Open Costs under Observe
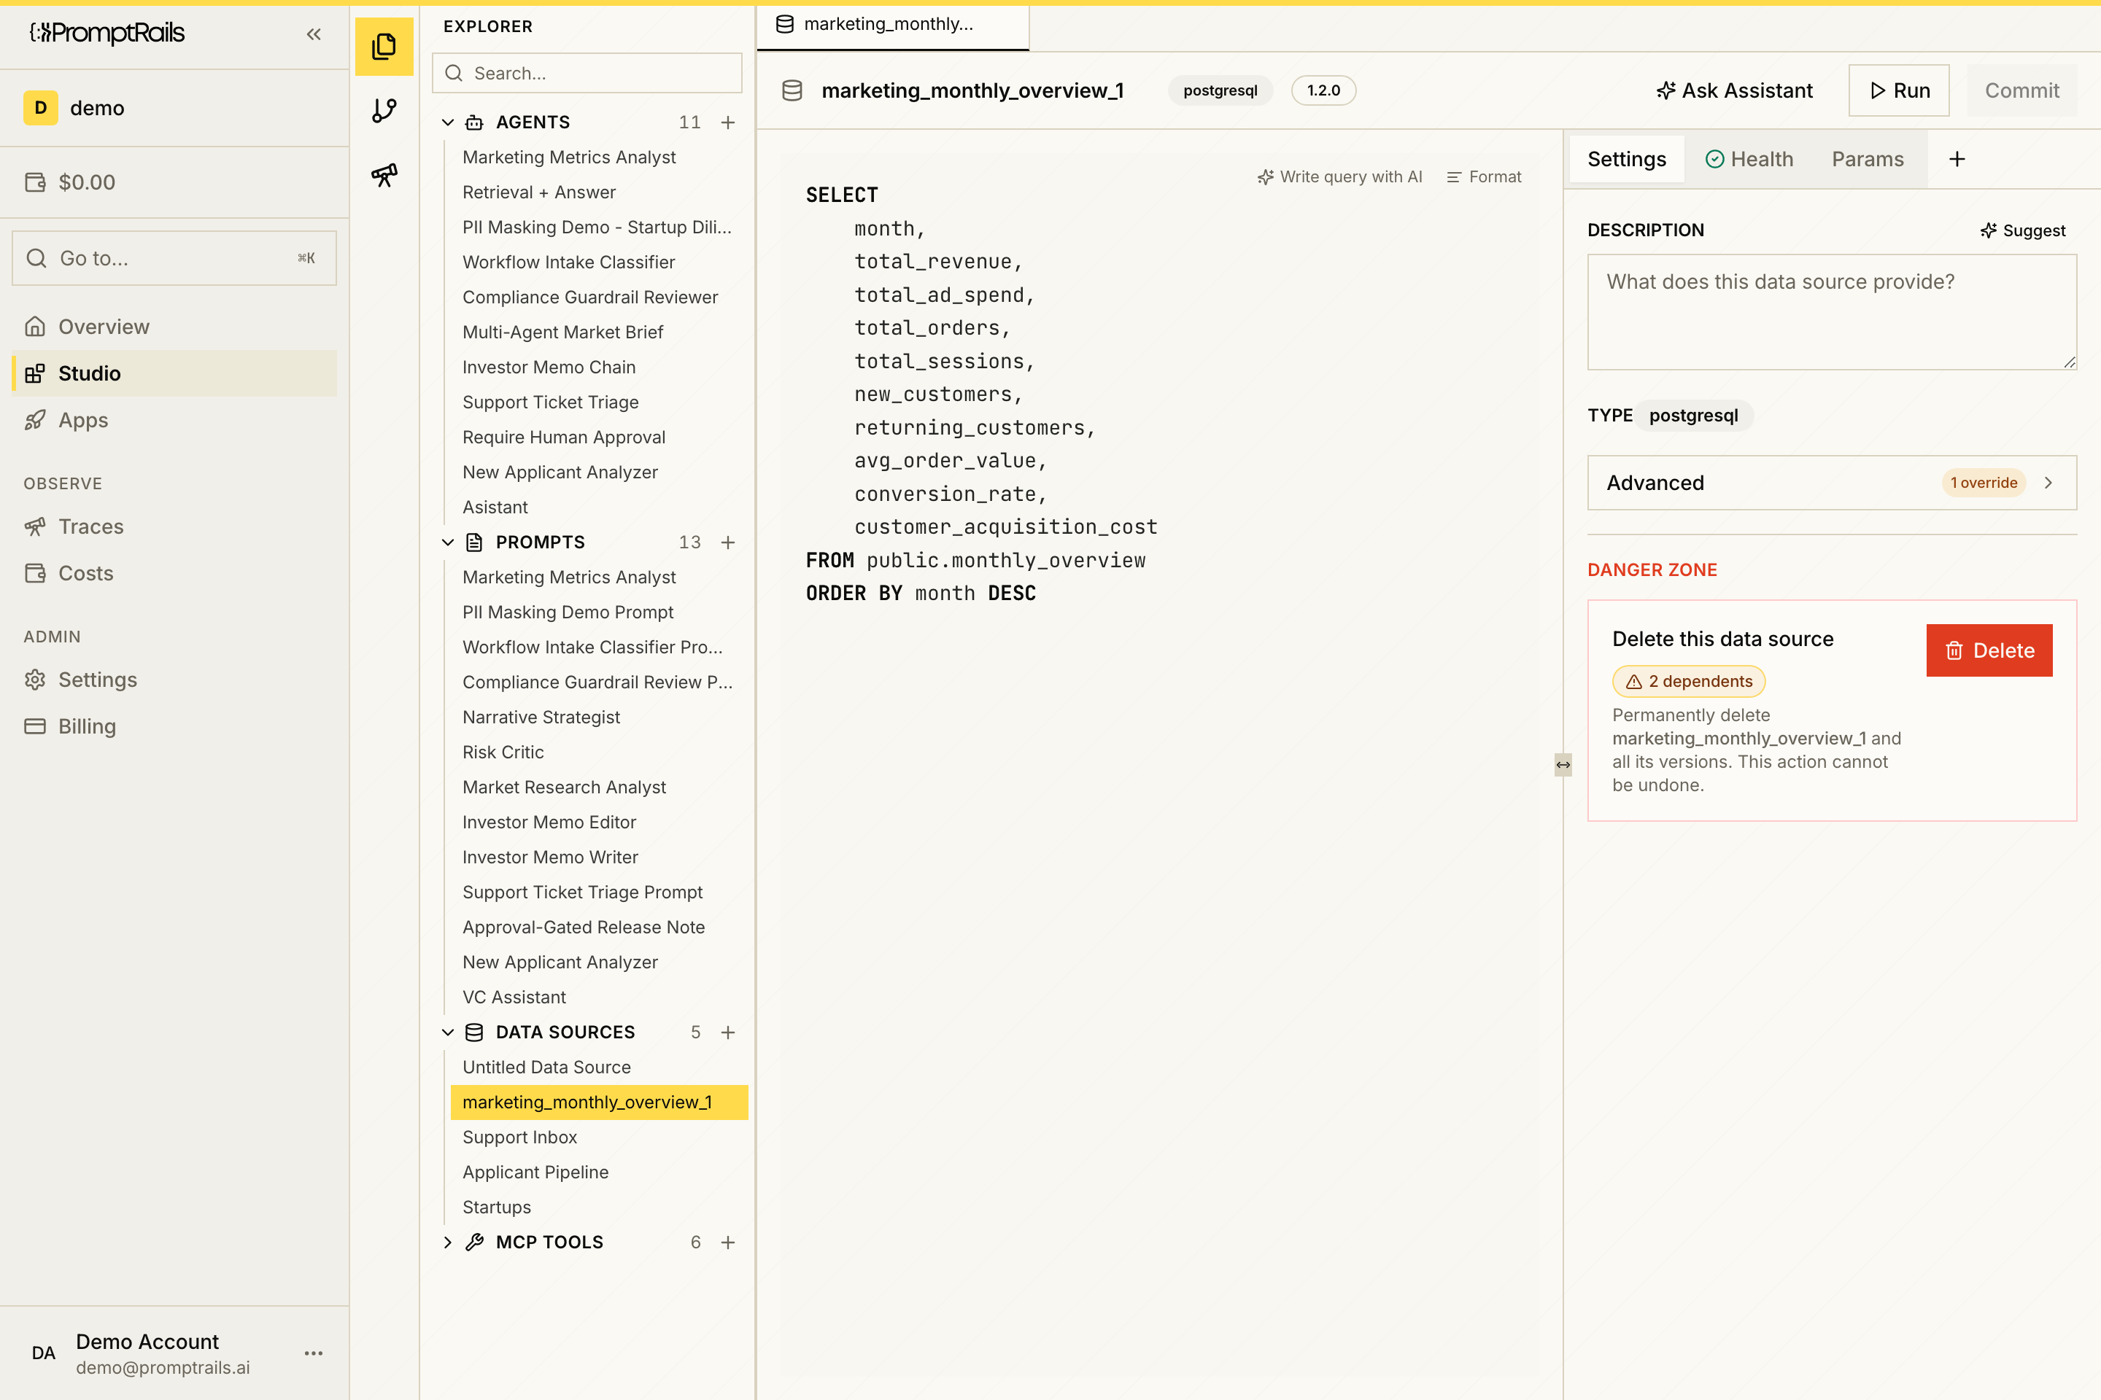This screenshot has height=1400, width=2101. 174,573
